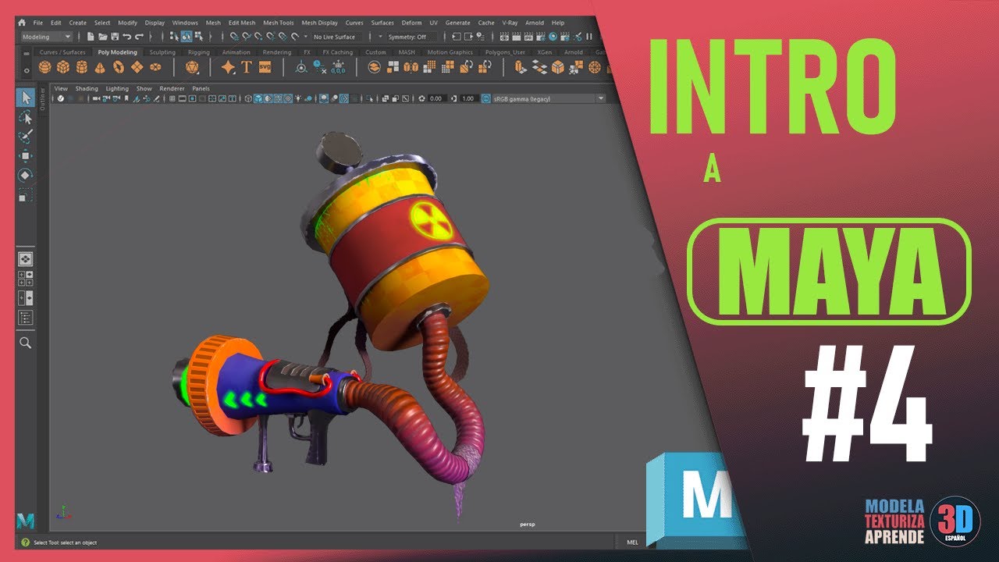Toggle viewport color management button
This screenshot has width=999, height=562.
pos(486,99)
